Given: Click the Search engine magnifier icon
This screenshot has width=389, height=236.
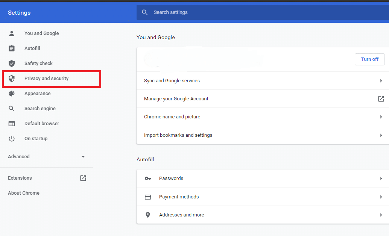Looking at the screenshot, I should pyautogui.click(x=12, y=109).
